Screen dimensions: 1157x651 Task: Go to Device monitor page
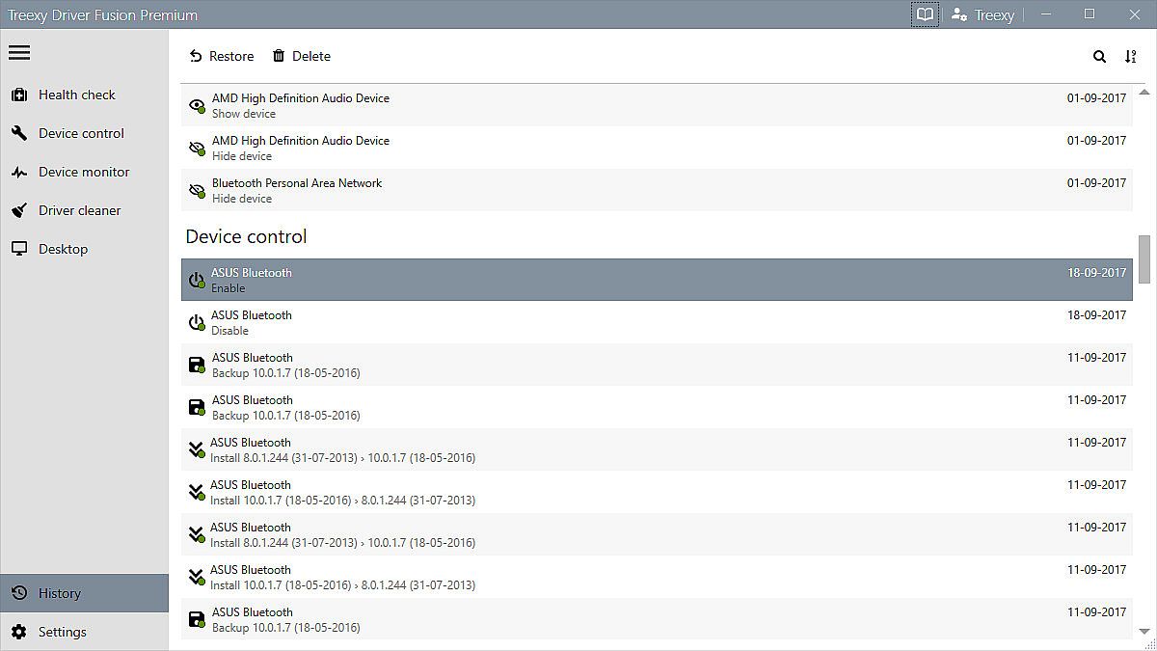click(x=84, y=172)
